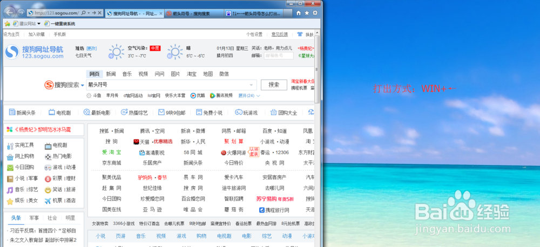Click the 中度 air pollution badge
The height and width of the screenshot is (247, 540).
click(155, 48)
